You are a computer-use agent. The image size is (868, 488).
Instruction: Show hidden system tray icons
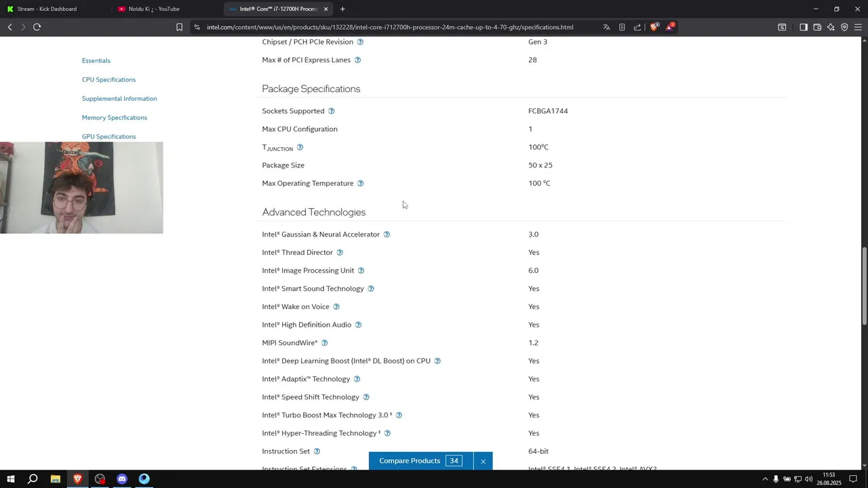766,479
